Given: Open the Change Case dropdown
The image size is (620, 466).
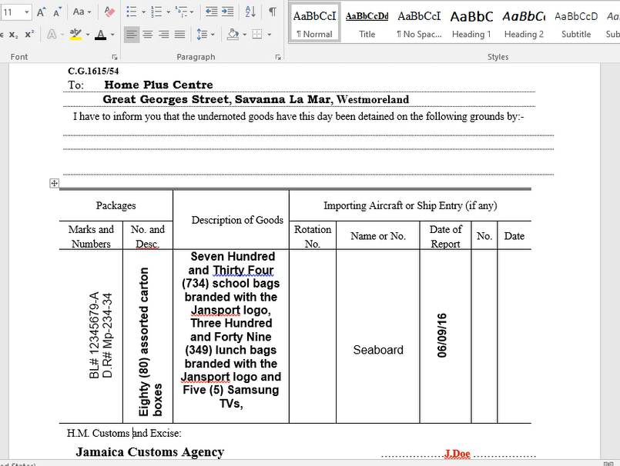Looking at the screenshot, I should 82,12.
